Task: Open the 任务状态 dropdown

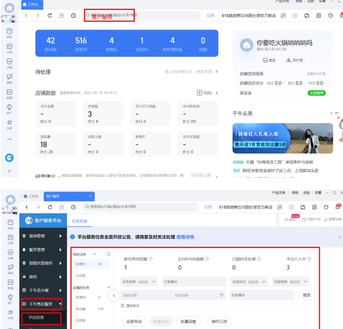Action: tap(249, 282)
